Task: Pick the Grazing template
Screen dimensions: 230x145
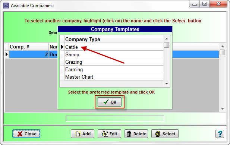Action: point(114,62)
